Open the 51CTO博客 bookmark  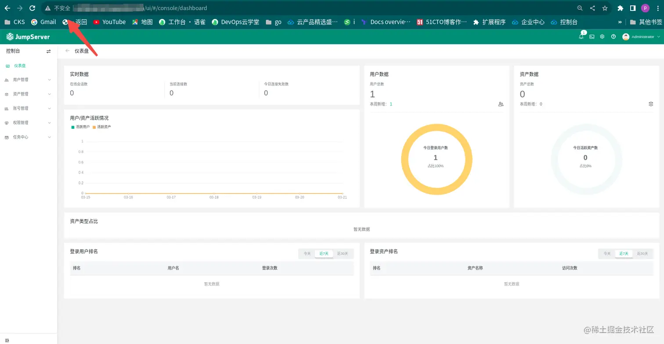click(x=442, y=22)
